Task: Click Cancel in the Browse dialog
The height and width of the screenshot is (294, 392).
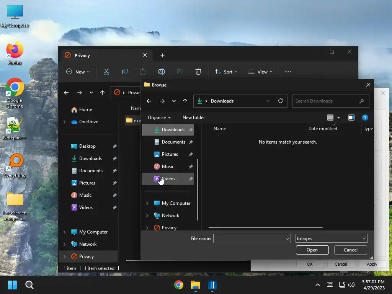Action: [x=351, y=250]
